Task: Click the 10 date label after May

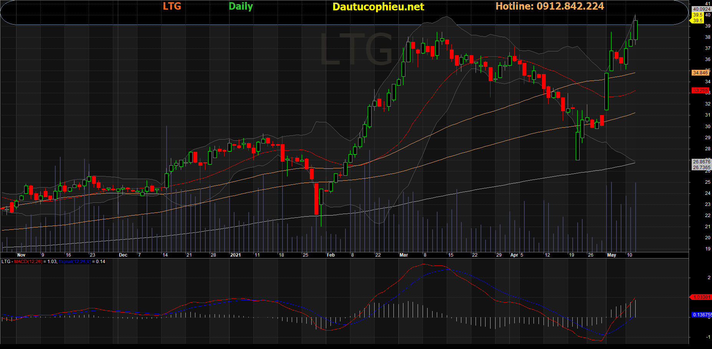Action: pos(629,255)
